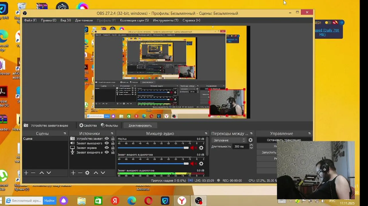
Task: Lock the Устройство захвата source
Action: 113,138
